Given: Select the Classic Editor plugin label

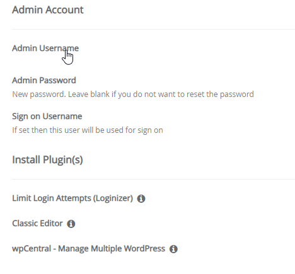Looking at the screenshot, I should tap(37, 224).
